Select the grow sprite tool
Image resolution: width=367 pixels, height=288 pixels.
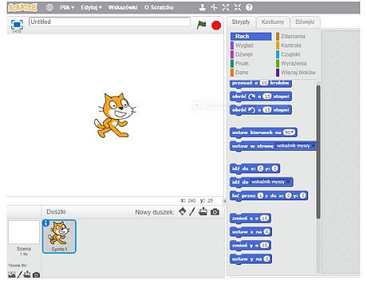[226, 7]
